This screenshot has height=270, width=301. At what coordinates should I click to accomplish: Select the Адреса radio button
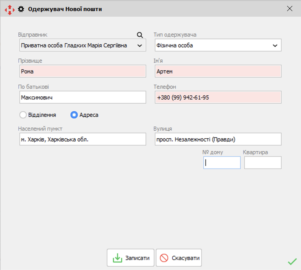click(74, 115)
